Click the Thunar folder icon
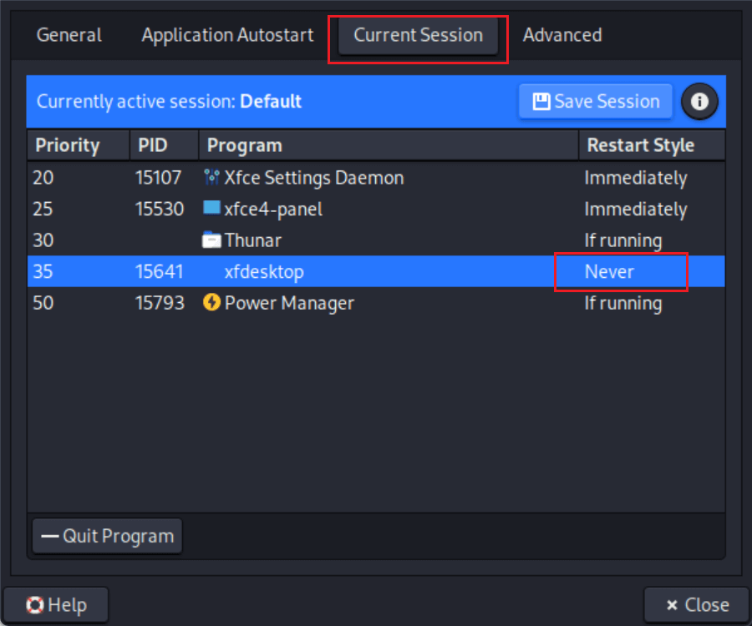752x626 pixels. point(211,240)
